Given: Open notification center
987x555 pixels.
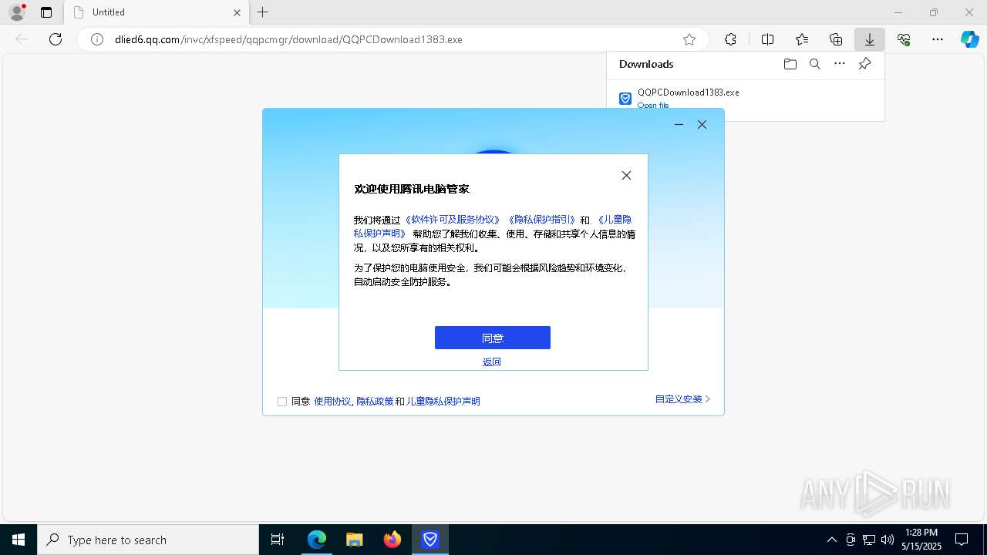Looking at the screenshot, I should click(962, 540).
